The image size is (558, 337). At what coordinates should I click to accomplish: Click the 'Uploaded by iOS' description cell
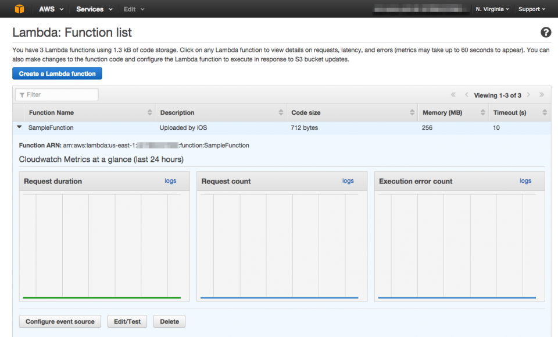(x=183, y=127)
